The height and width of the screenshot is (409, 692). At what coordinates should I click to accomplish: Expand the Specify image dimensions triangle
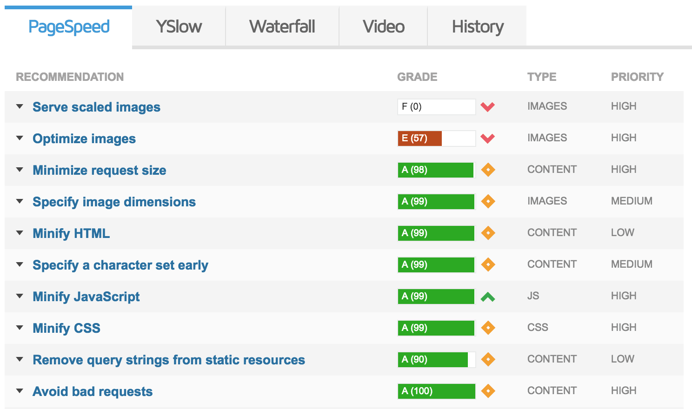(20, 201)
